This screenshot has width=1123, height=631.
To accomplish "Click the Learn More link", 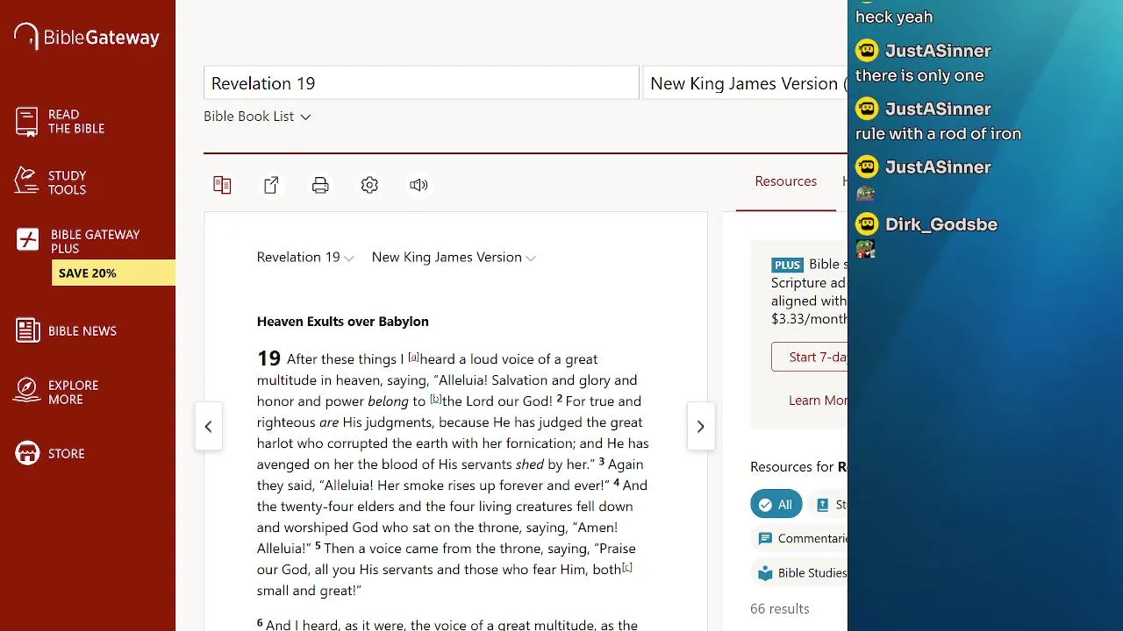I will pos(818,400).
